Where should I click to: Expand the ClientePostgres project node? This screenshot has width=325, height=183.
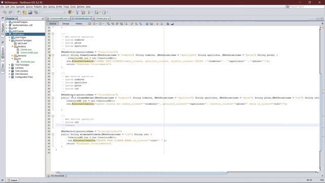pyautogui.click(x=7, y=22)
